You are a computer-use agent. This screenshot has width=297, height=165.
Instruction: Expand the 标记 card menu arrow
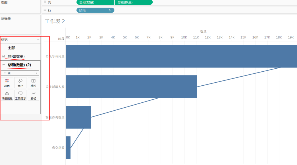pos(38,40)
